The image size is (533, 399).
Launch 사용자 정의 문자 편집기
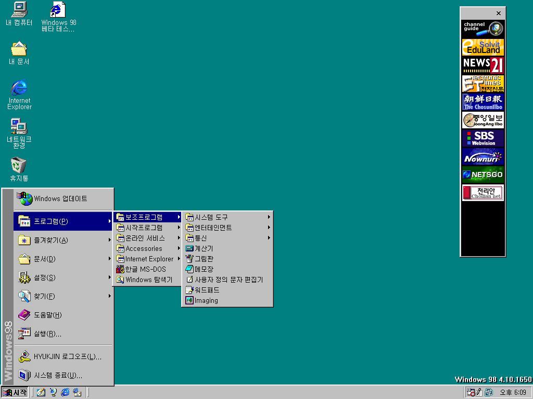pyautogui.click(x=227, y=280)
